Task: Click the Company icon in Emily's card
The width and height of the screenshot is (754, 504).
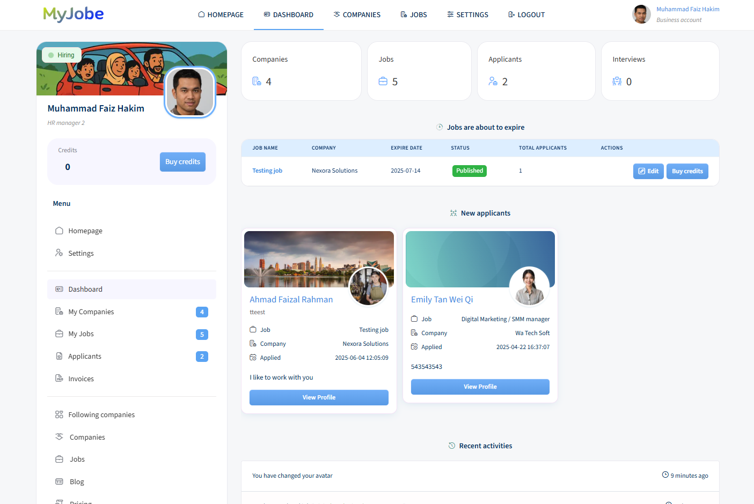Action: (x=414, y=332)
